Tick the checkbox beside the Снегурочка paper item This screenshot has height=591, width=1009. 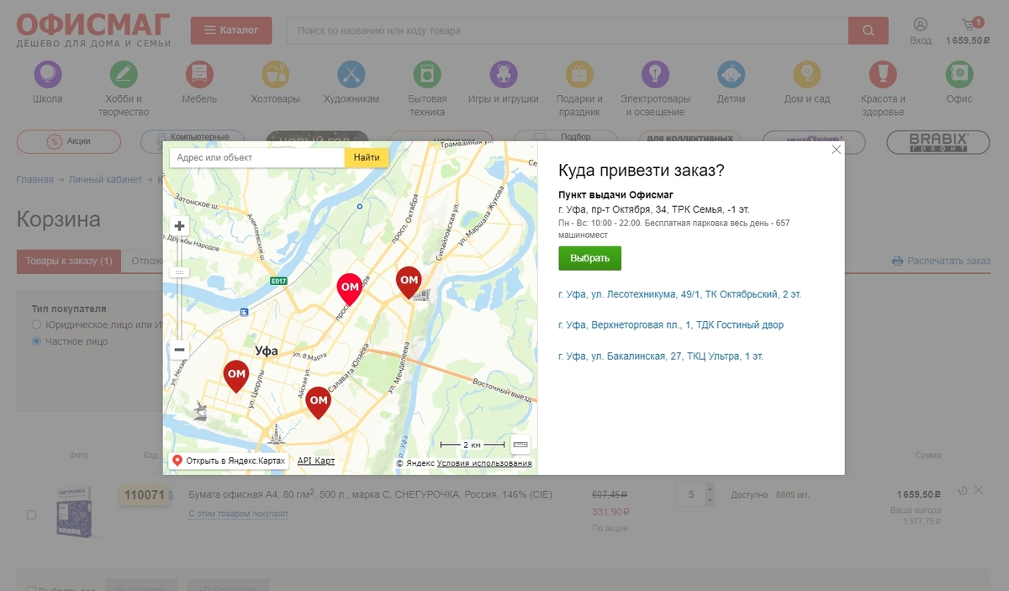[32, 514]
